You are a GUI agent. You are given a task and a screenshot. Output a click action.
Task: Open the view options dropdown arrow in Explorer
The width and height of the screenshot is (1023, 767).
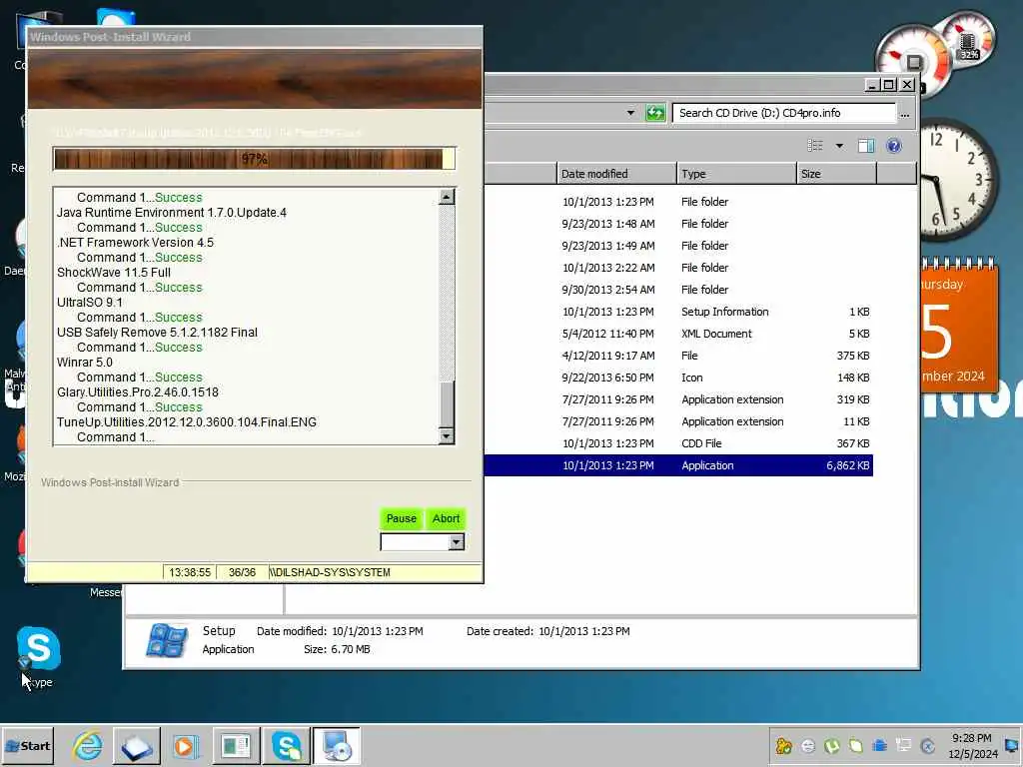pyautogui.click(x=839, y=146)
